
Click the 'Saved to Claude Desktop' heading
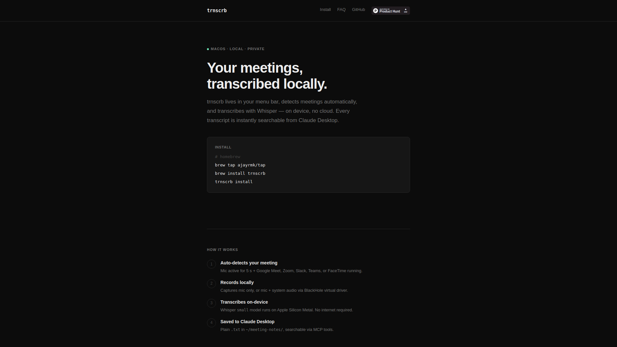coord(247,322)
